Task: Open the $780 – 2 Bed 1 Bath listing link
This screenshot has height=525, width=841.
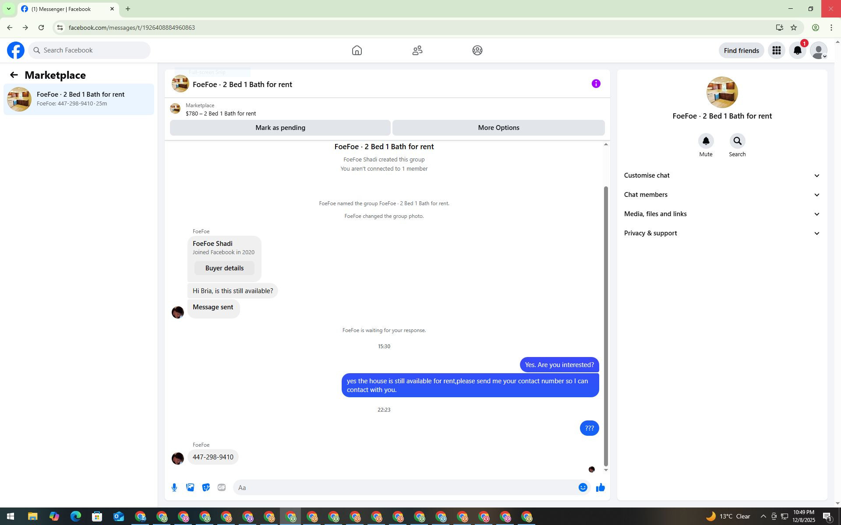Action: click(221, 114)
